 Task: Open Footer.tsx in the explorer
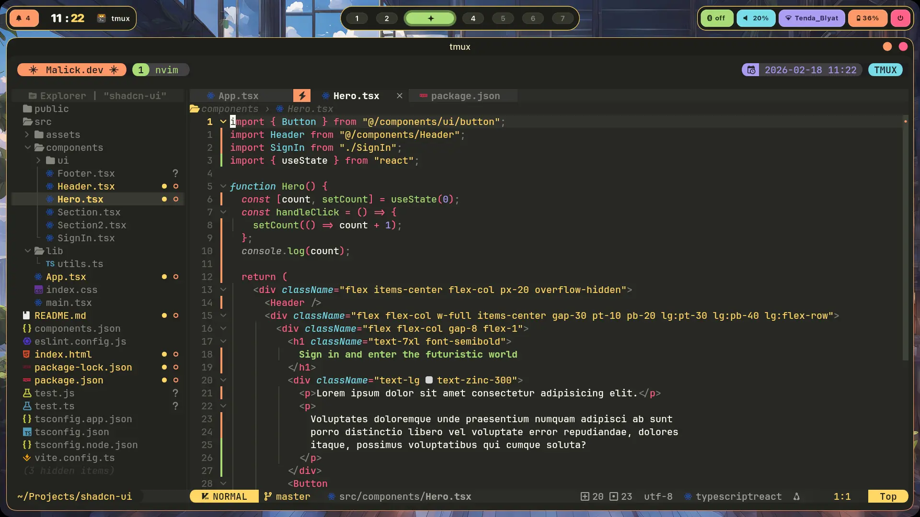[86, 173]
